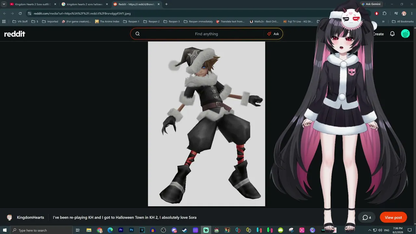Focus the Find anything search field
The width and height of the screenshot is (416, 234).
tap(206, 34)
